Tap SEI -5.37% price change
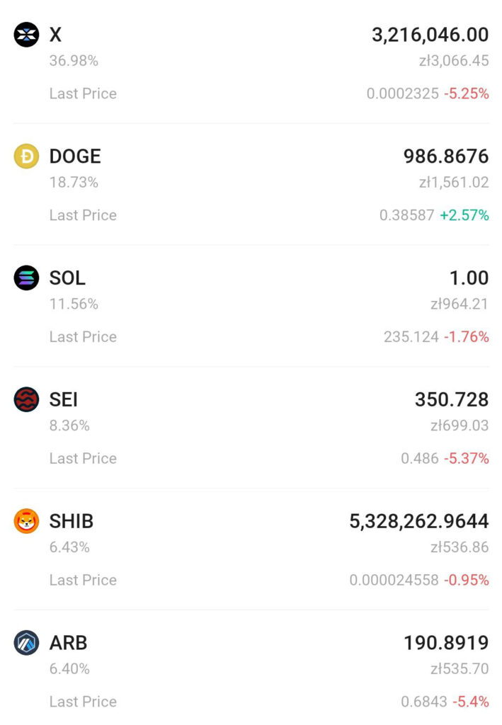 [467, 458]
